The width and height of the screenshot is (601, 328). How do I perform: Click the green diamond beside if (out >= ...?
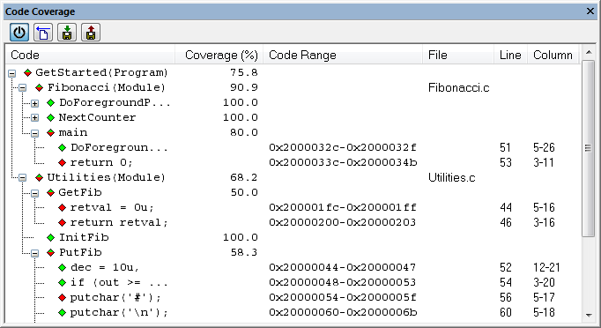63,282
